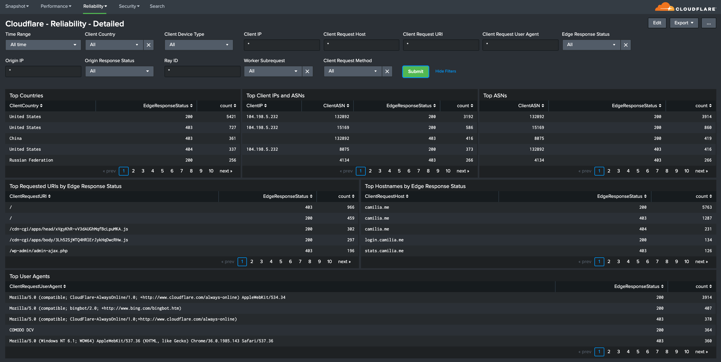Viewport: 721px width, 362px height.
Task: Click the Search menu icon
Action: coord(157,6)
